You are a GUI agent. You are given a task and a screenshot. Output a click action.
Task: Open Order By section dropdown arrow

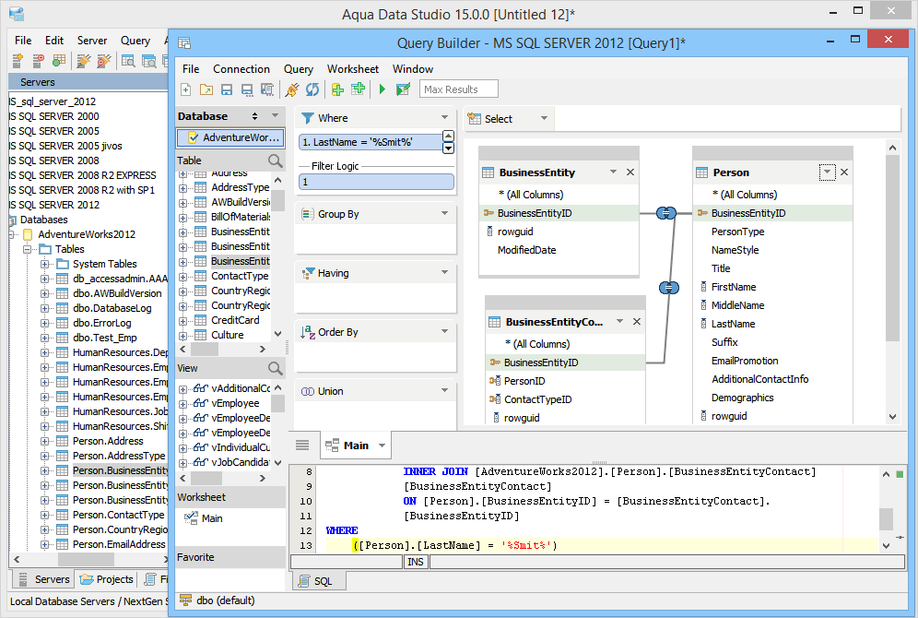point(445,332)
